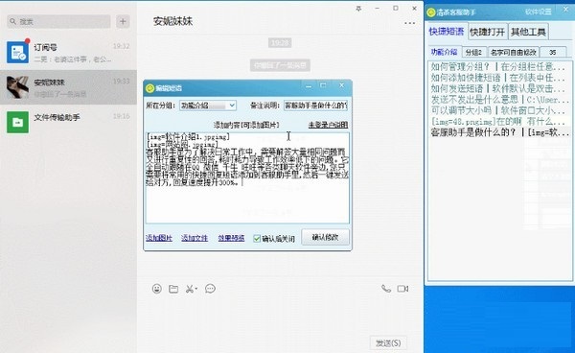Viewport: 575px width, 353px height.
Task: Close the 编辑短语 dialog
Action: (342, 85)
